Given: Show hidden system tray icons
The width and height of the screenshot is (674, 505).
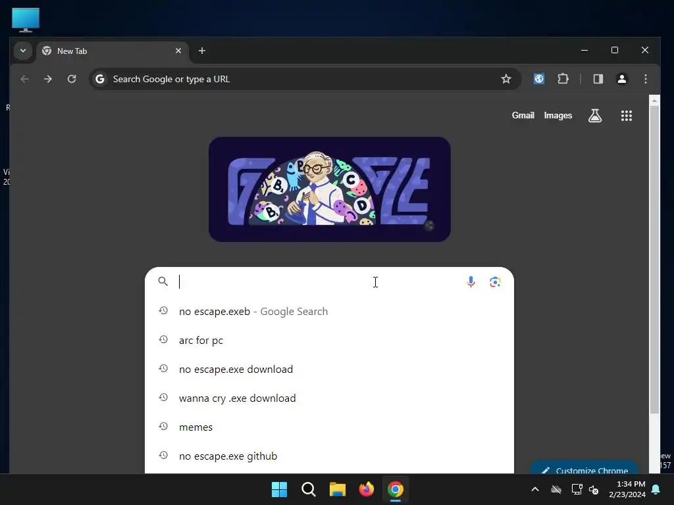Looking at the screenshot, I should click(x=535, y=489).
